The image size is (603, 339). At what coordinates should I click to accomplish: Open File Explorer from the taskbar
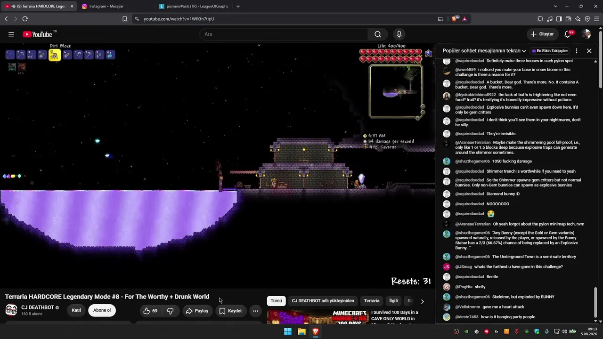[301, 331]
